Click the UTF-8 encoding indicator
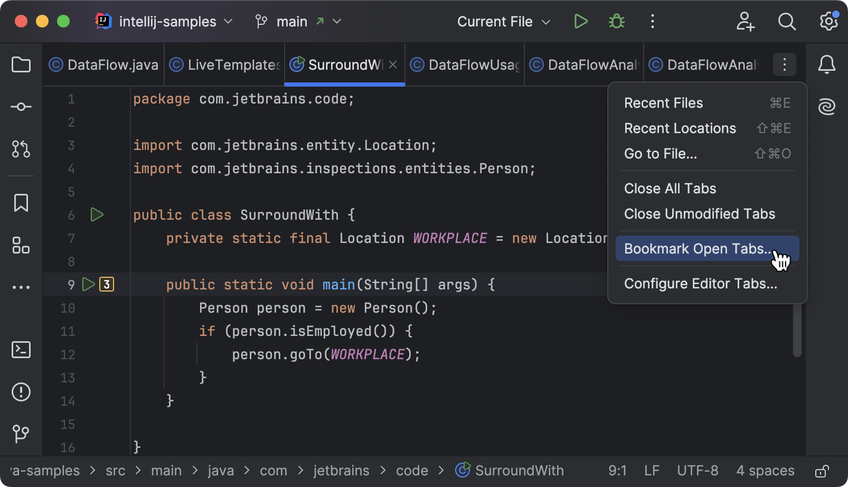Screen dimensions: 848x487 tap(697, 470)
